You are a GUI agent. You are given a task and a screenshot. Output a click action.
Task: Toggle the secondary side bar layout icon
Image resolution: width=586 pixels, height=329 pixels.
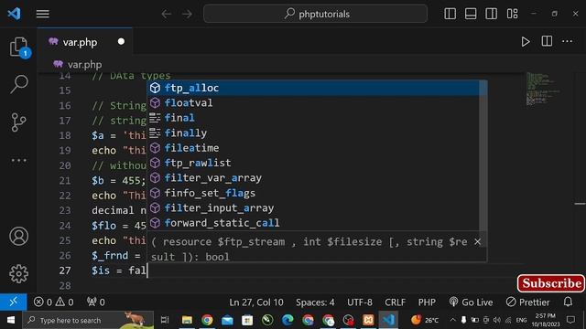[x=491, y=14]
